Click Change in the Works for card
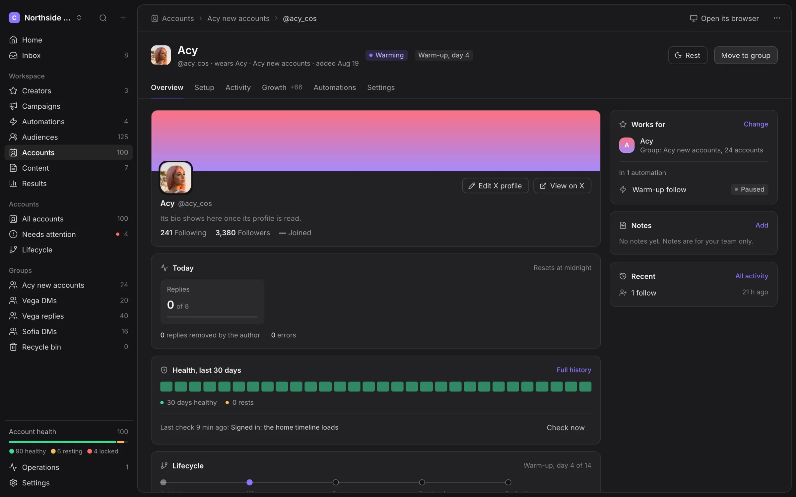Image resolution: width=796 pixels, height=497 pixels. coord(756,124)
